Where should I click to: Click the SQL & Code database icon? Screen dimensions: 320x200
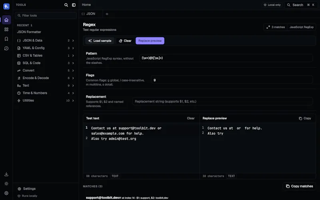(x=19, y=63)
